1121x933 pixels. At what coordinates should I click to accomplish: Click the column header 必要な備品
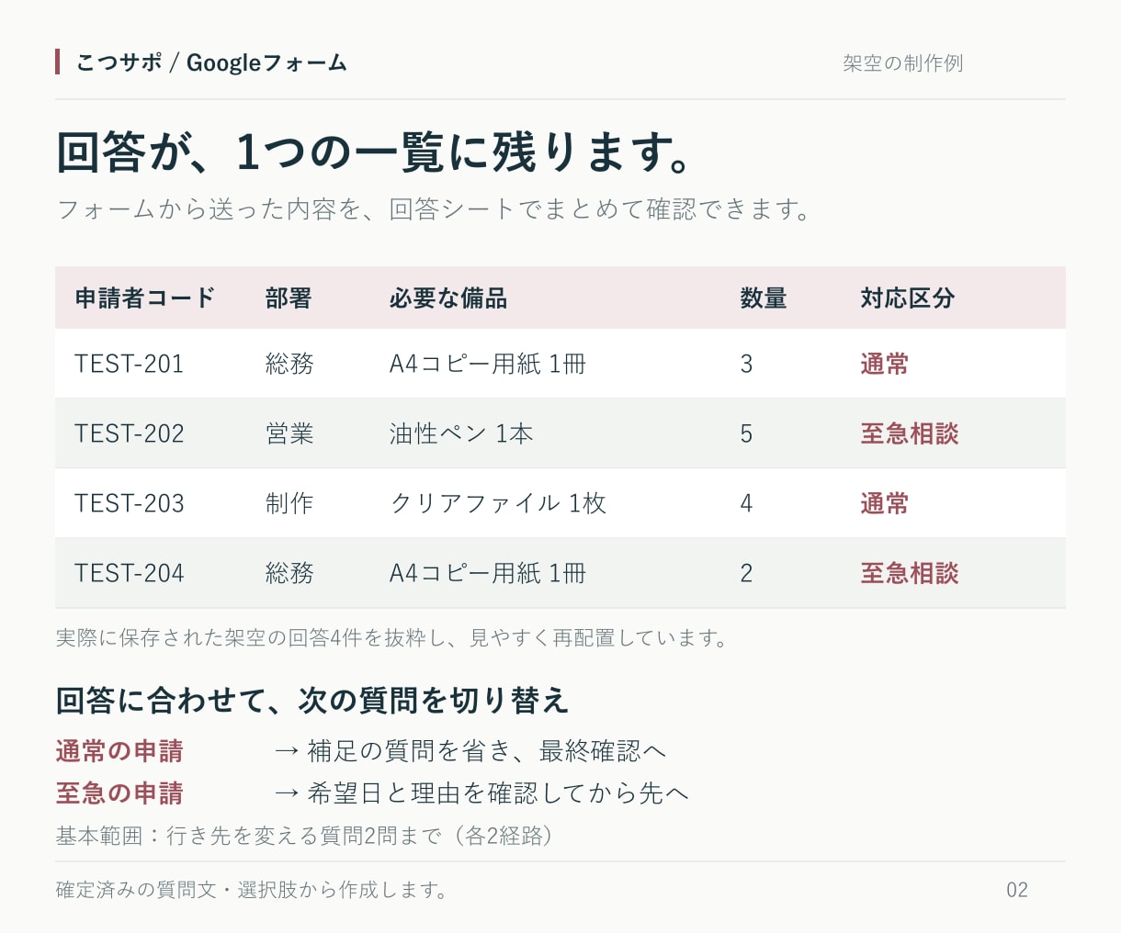tap(448, 298)
